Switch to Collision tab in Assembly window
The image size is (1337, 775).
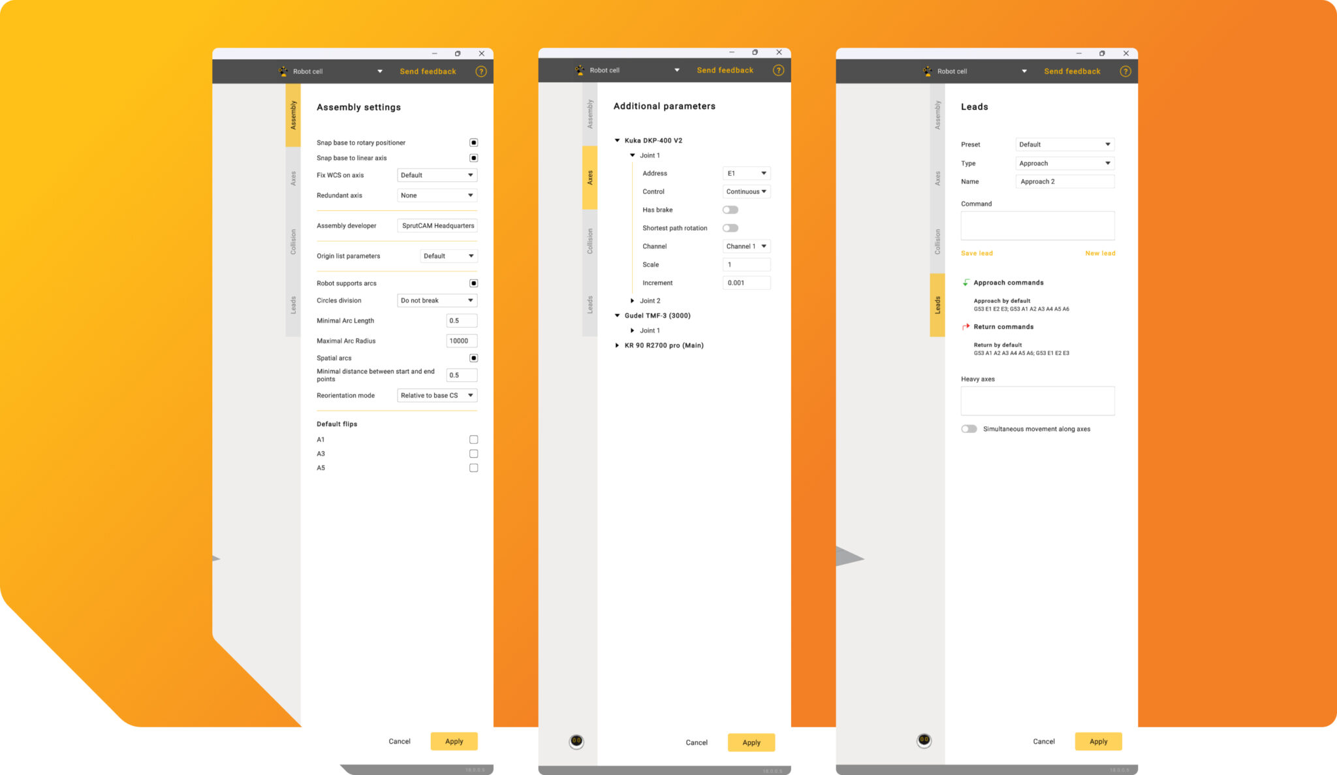pyautogui.click(x=293, y=242)
